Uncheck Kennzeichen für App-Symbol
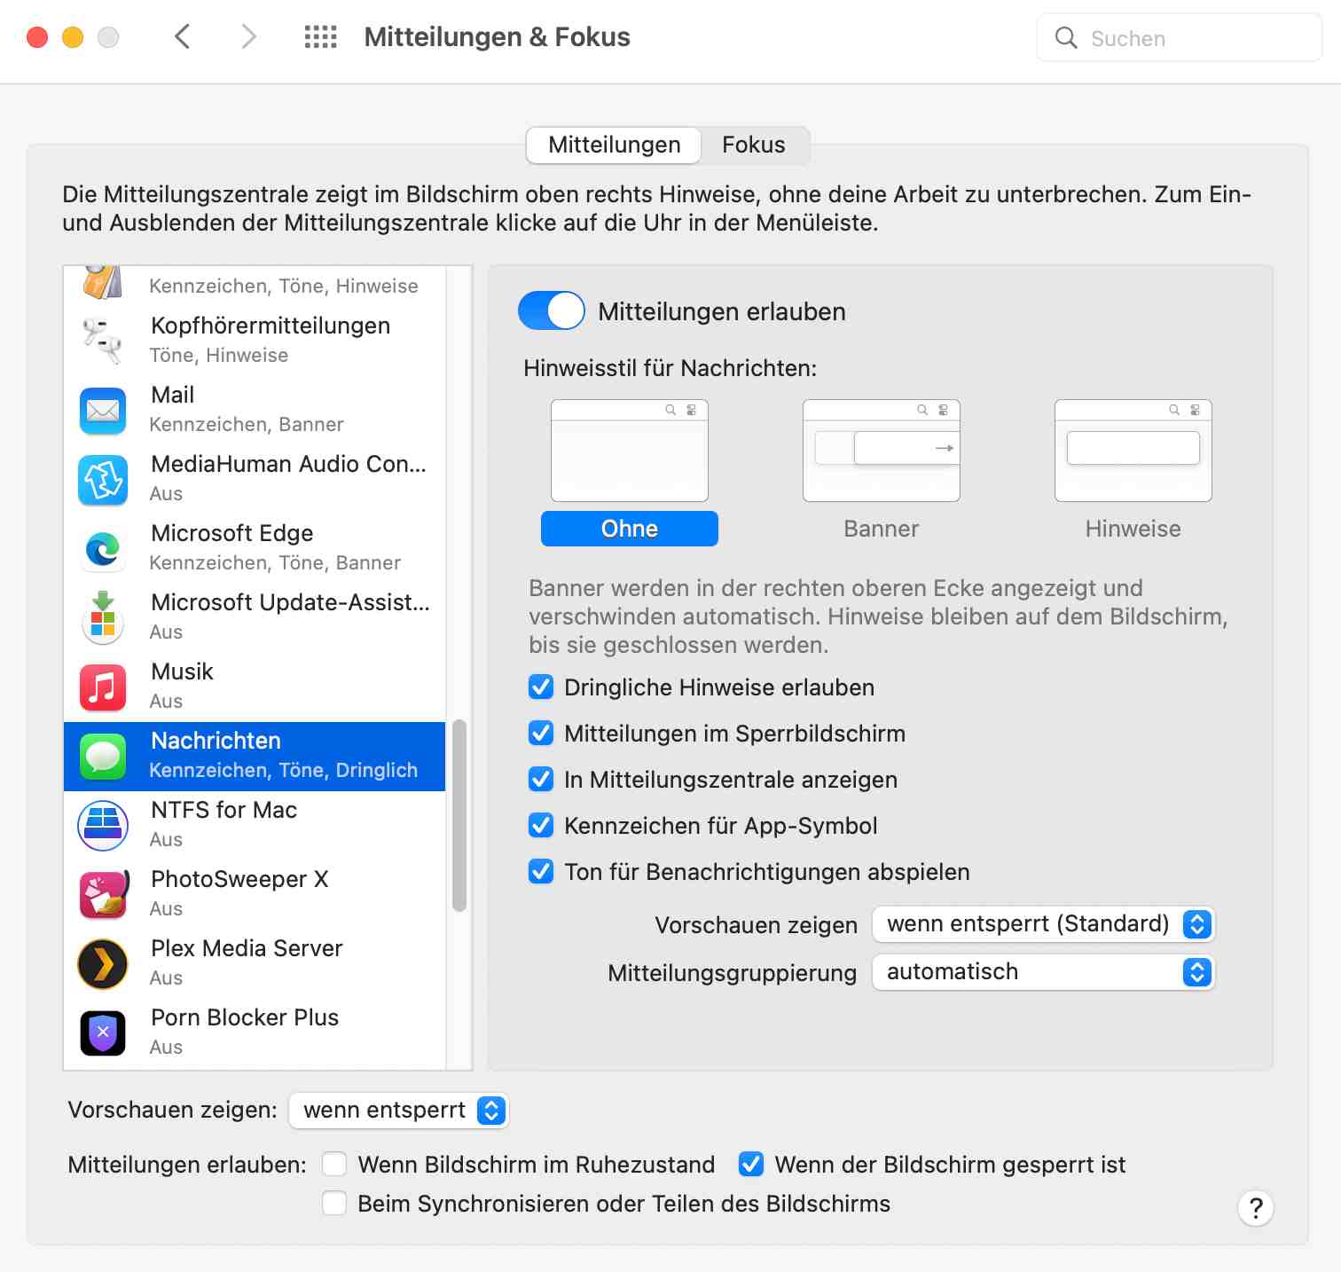Image resolution: width=1341 pixels, height=1272 pixels. [541, 826]
